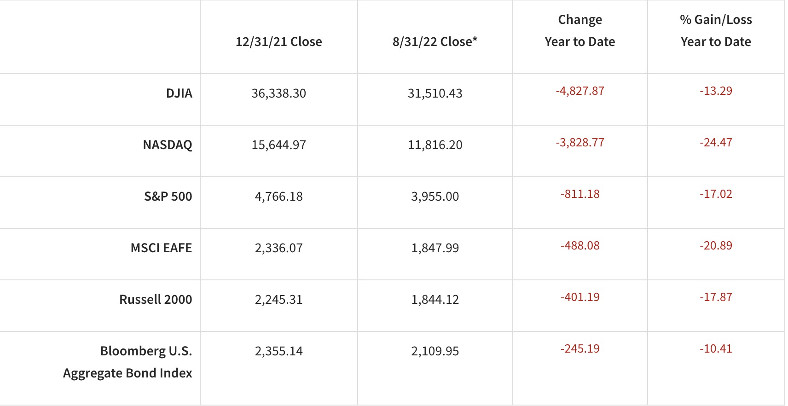This screenshot has height=406, width=788.
Task: Click Bloomberg U.S. Aggregate Bond Index label
Action: (128, 362)
